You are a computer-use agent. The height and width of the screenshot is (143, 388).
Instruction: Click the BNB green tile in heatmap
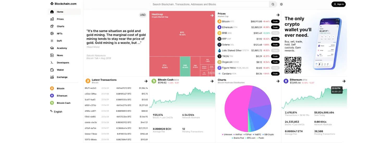click(185, 66)
